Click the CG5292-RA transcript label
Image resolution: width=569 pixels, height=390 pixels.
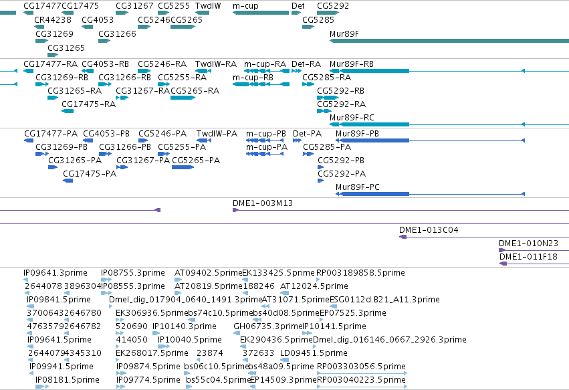(342, 104)
